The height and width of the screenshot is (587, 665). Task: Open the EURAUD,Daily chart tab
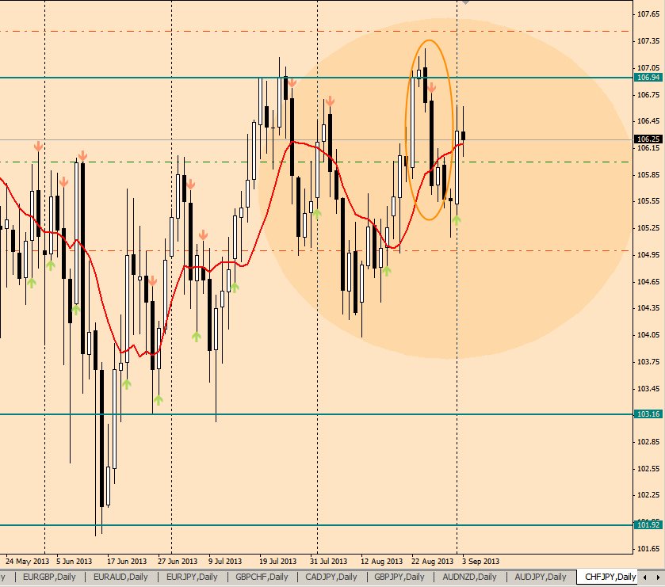click(120, 577)
